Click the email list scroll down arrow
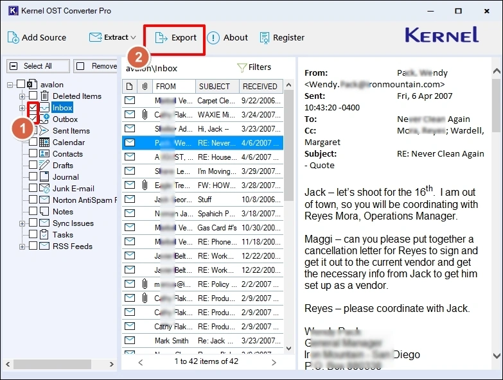This screenshot has width=503, height=380. click(x=288, y=349)
